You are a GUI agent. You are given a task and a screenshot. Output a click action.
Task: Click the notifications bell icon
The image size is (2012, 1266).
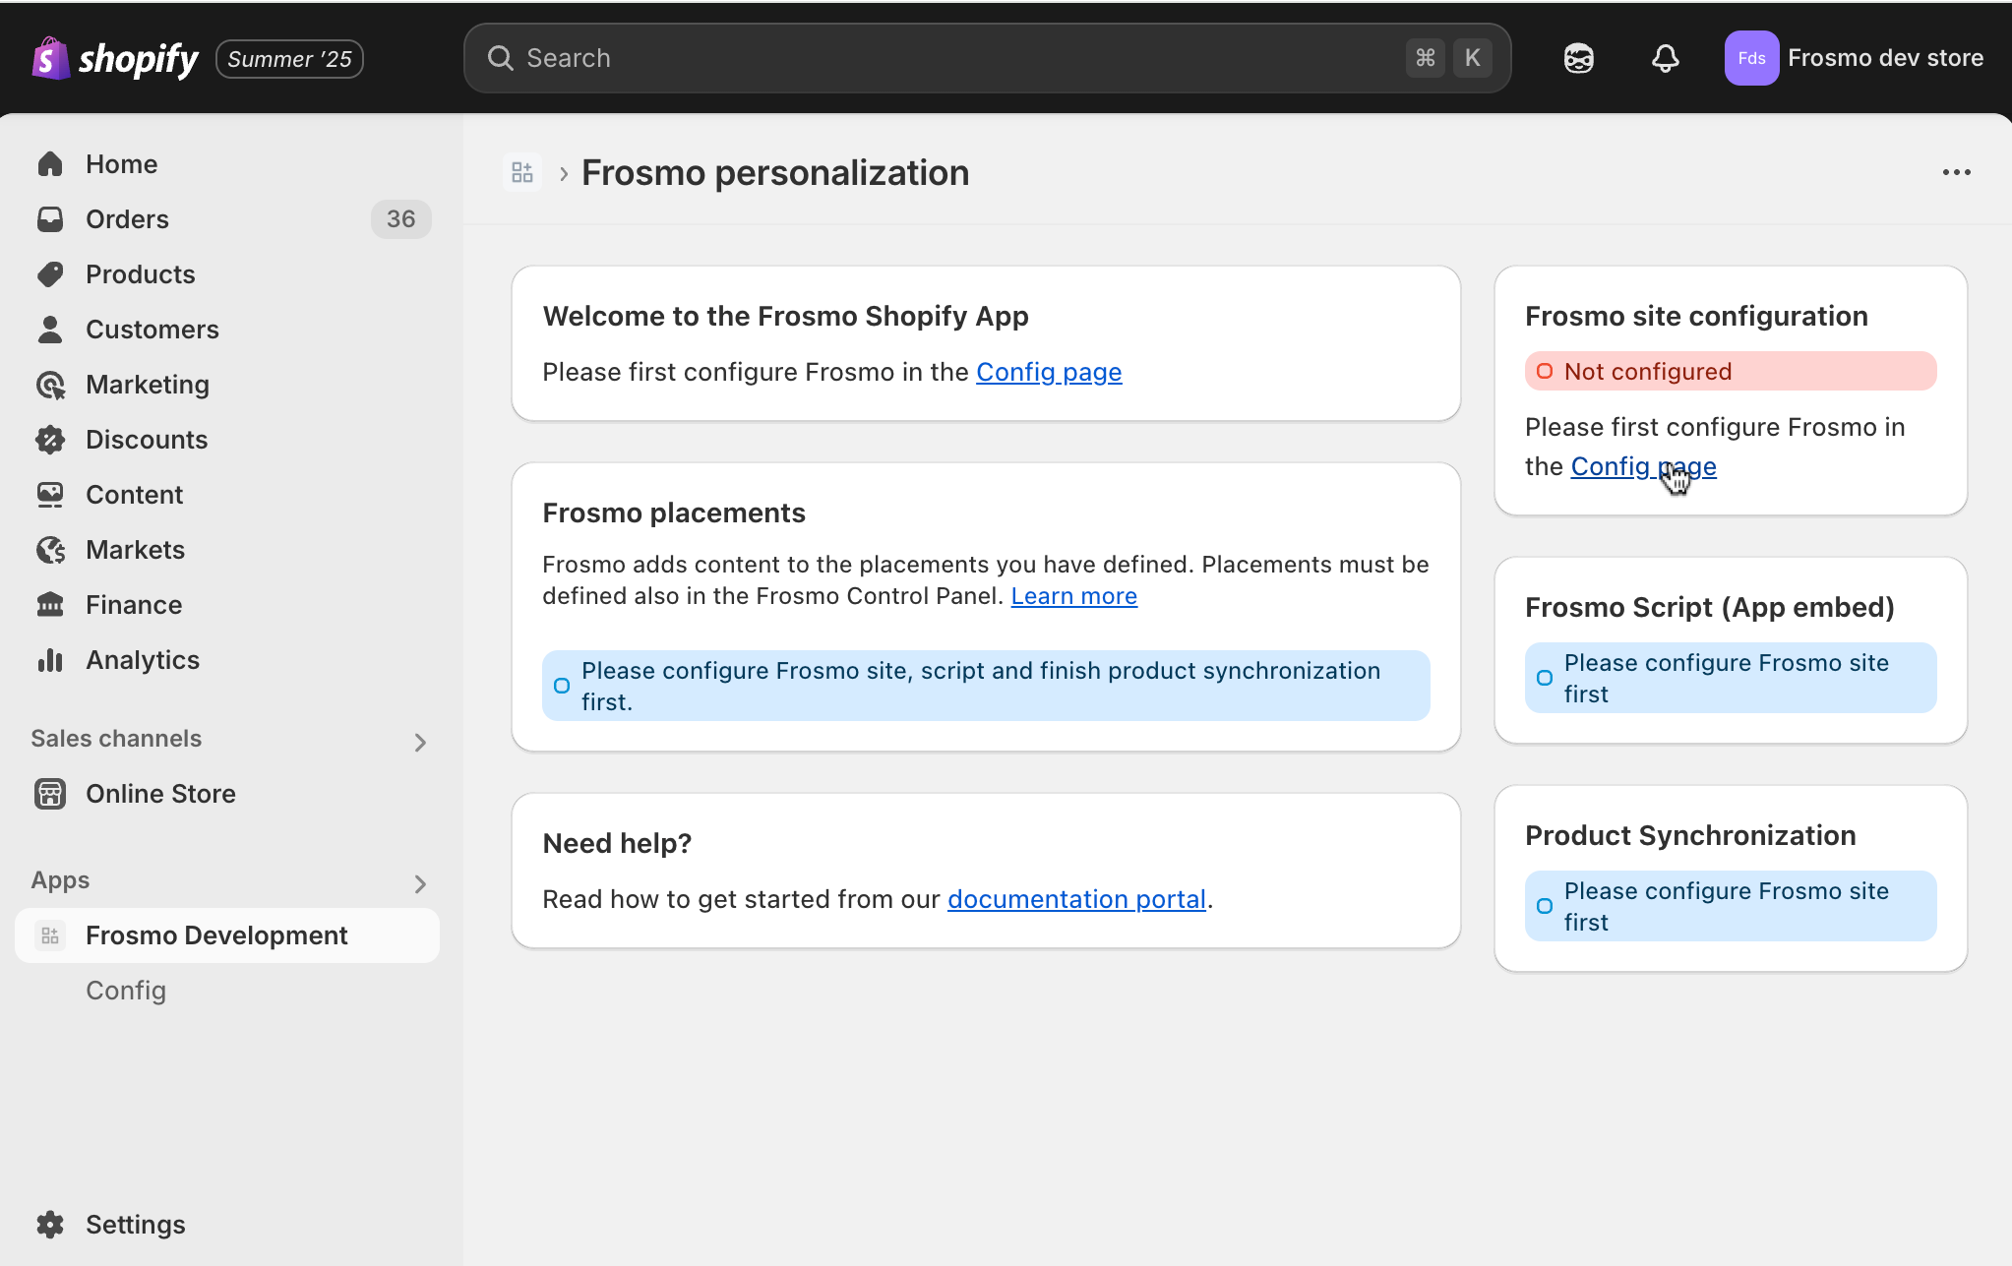pyautogui.click(x=1665, y=58)
